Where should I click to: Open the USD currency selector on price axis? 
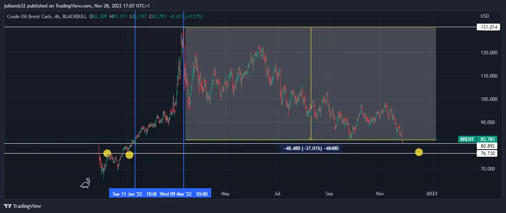tap(484, 16)
